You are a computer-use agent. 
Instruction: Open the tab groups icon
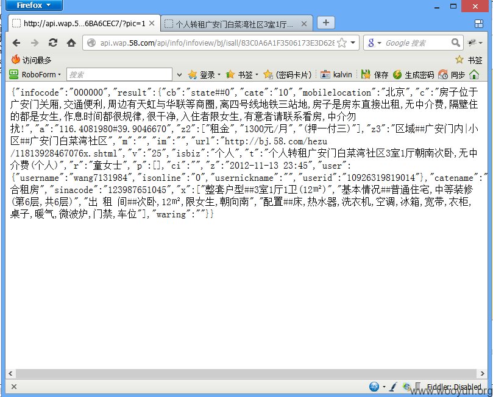478,24
